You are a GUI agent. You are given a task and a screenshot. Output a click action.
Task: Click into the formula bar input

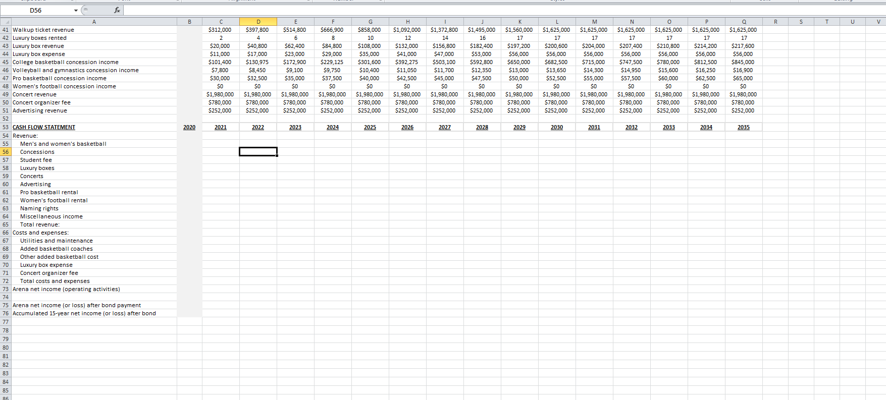coord(504,10)
